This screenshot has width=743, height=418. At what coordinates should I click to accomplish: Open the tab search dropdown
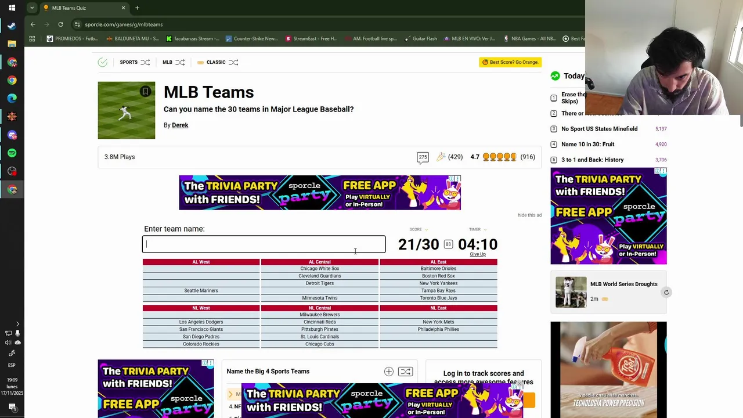32,8
